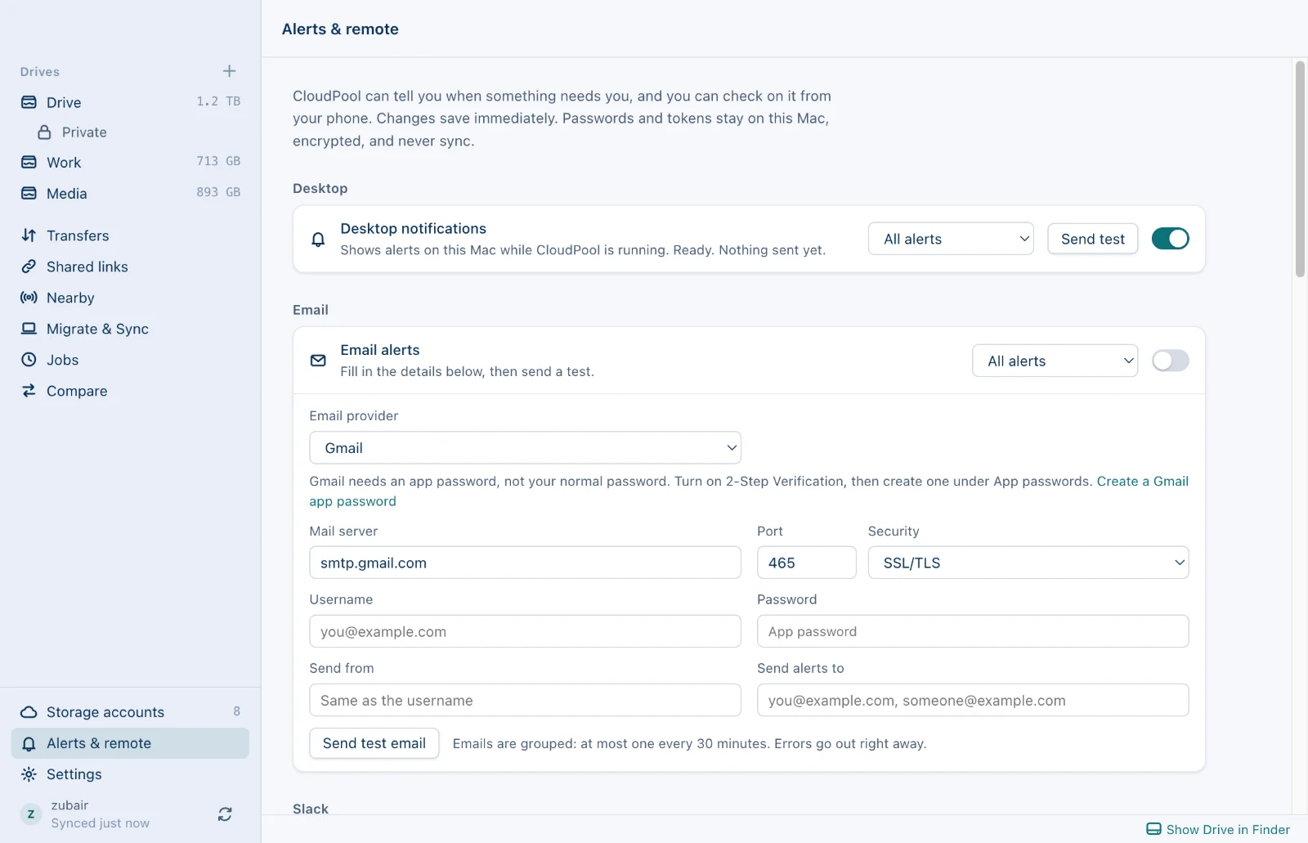Click the Storage accounts cloud icon
1308x843 pixels.
coord(29,712)
